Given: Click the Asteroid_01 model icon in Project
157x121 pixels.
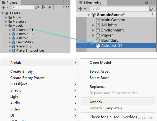Looking at the screenshot, I should click(x=14, y=30).
